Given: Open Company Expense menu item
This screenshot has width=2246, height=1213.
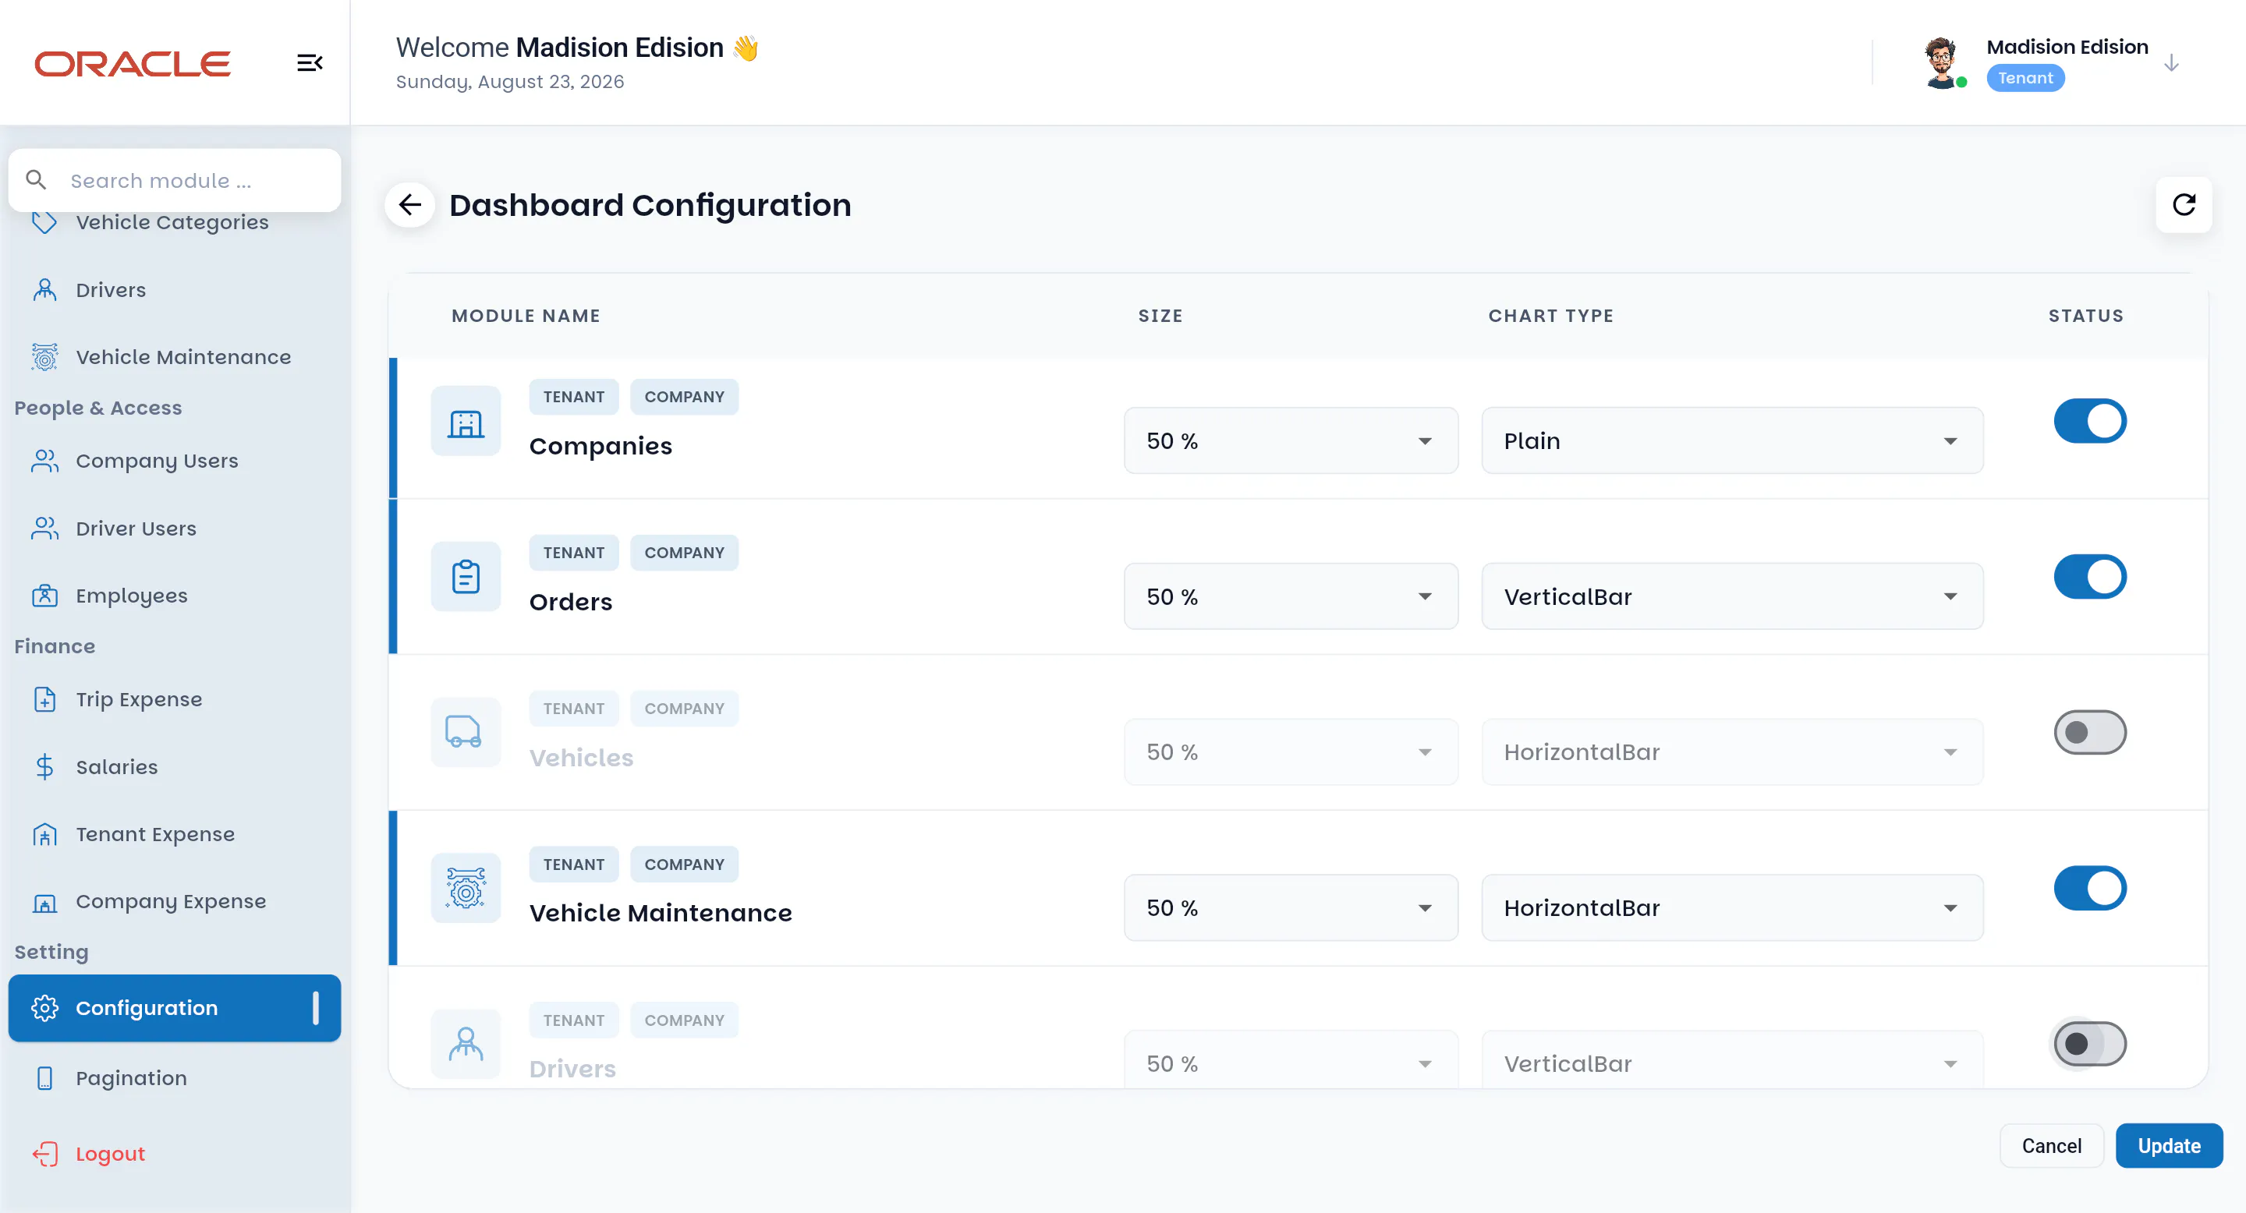Looking at the screenshot, I should [x=175, y=901].
